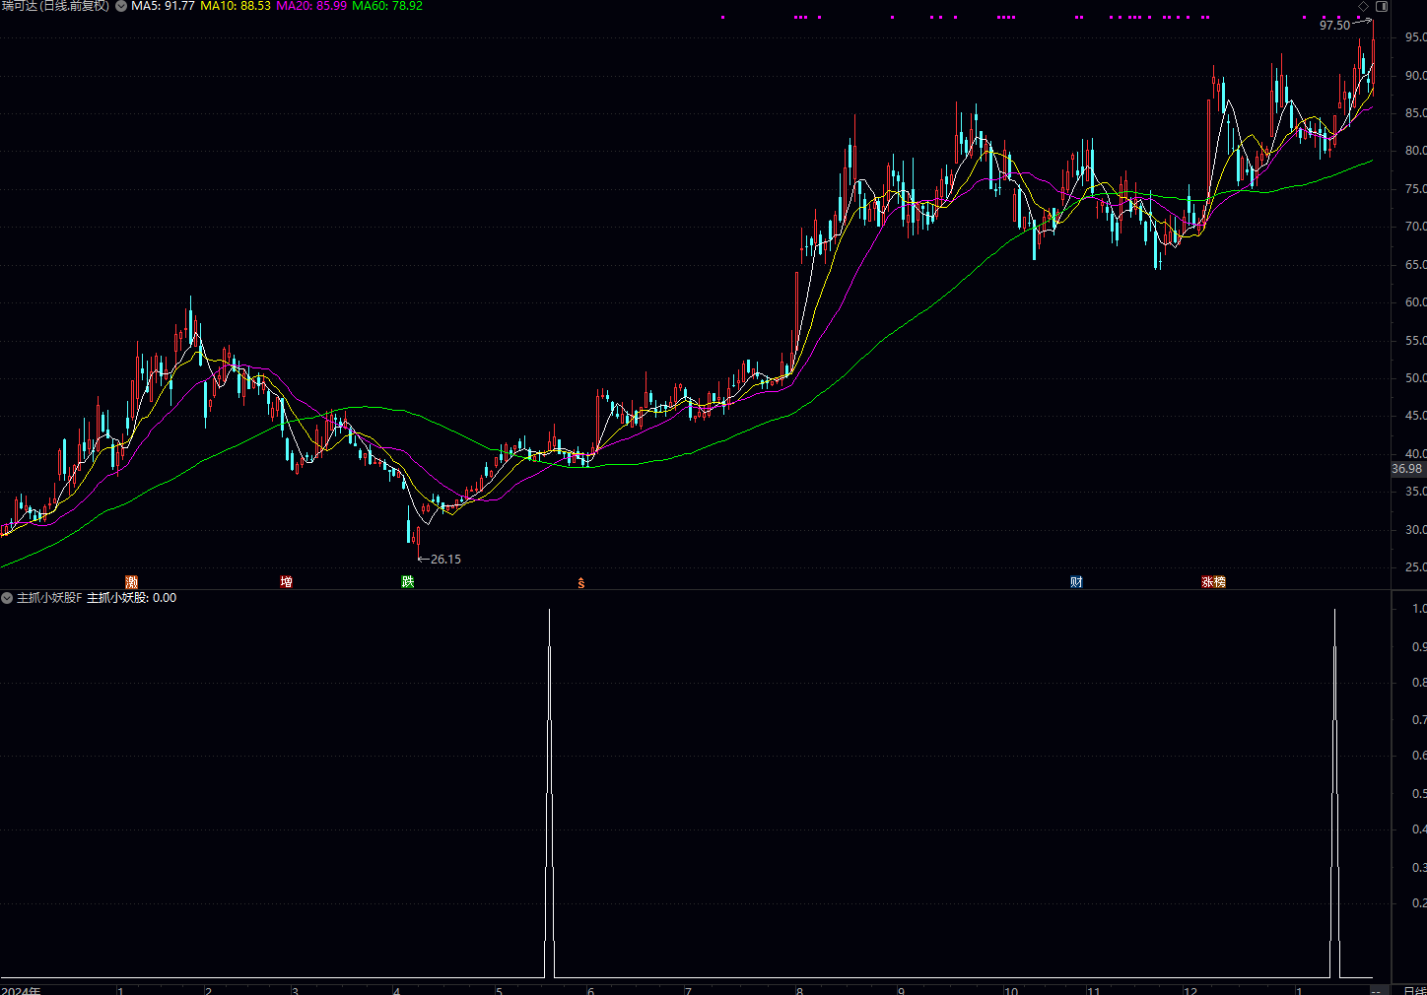
Task: Click the magenta MA20: 85.99 label
Action: pyautogui.click(x=311, y=6)
